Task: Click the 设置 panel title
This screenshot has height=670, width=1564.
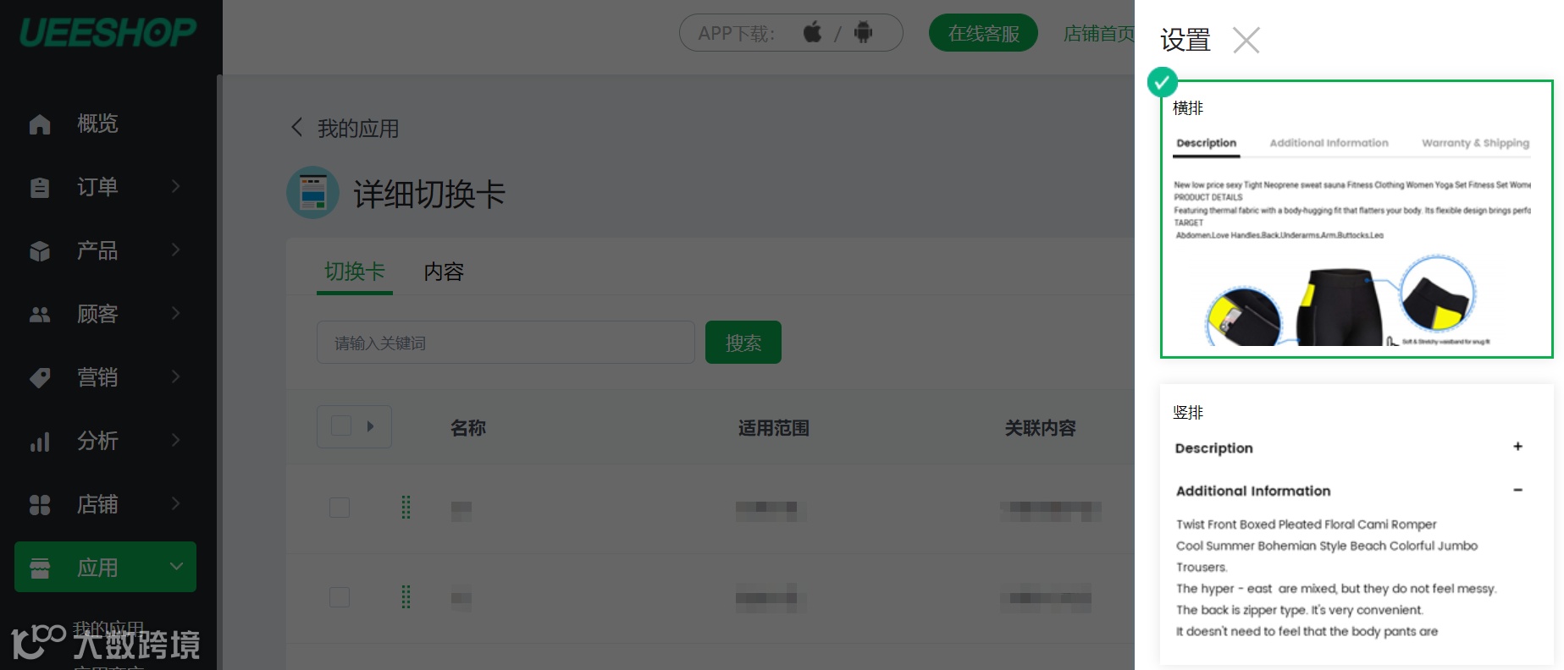Action: pyautogui.click(x=1185, y=40)
